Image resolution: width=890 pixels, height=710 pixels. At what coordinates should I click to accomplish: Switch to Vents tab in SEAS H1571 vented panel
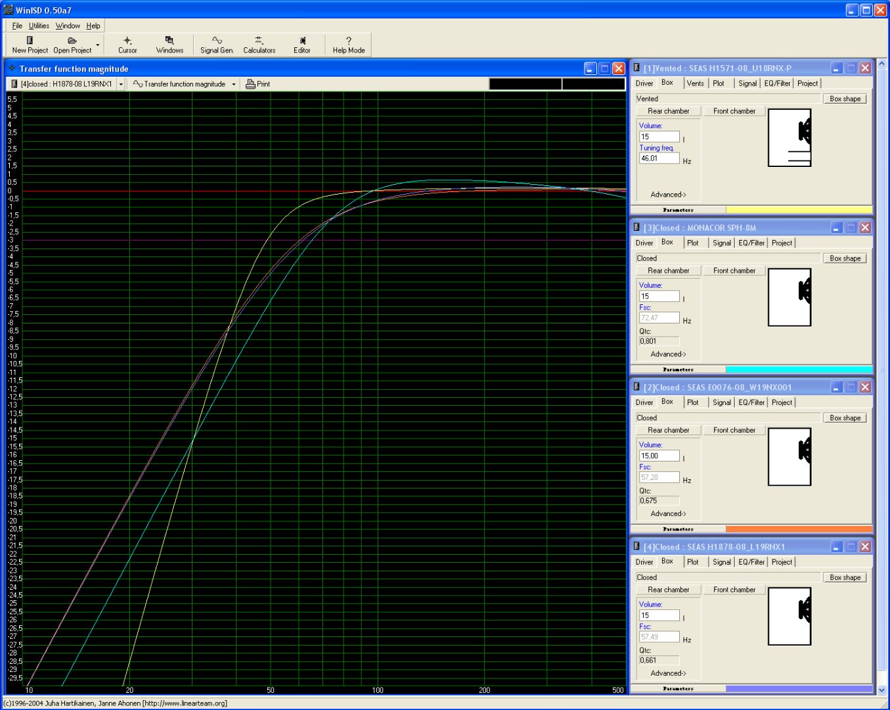695,83
